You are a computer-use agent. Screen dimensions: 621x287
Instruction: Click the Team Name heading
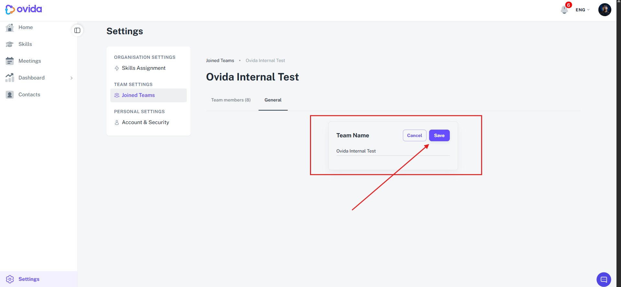click(353, 135)
